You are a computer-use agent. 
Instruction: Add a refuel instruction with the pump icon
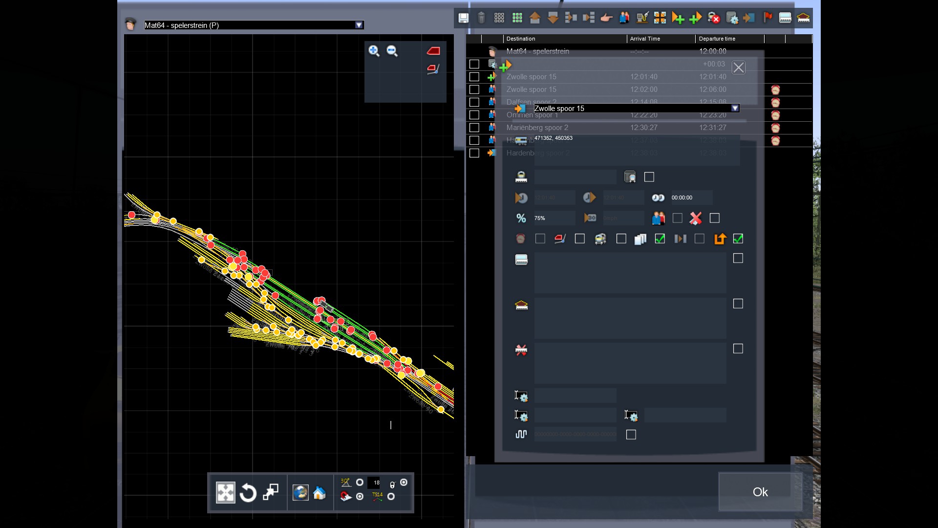click(x=642, y=18)
